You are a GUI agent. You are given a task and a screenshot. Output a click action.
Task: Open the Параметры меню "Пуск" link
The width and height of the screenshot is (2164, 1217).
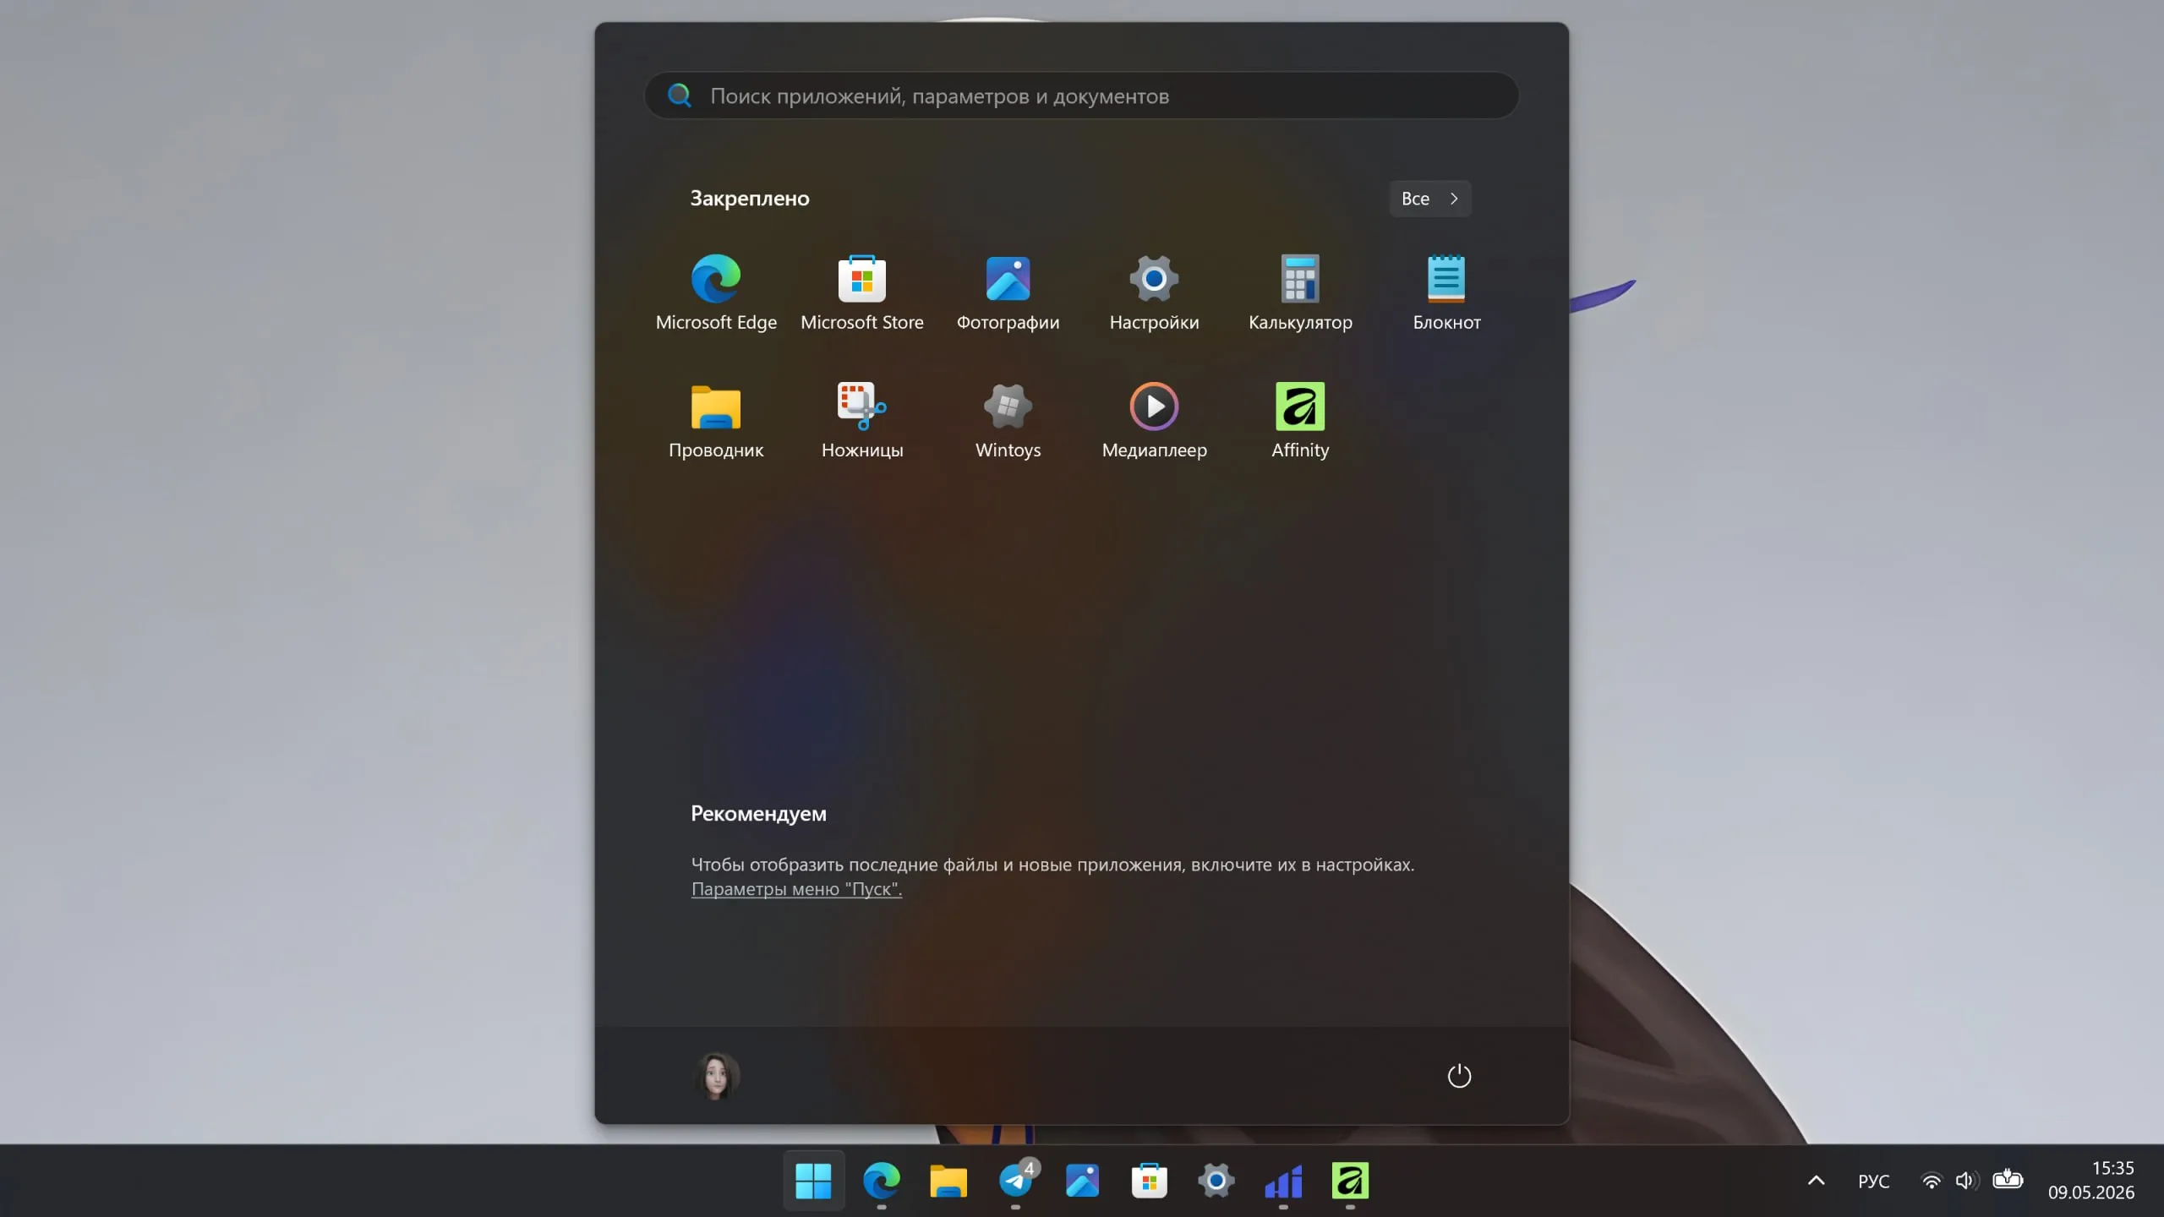point(796,889)
